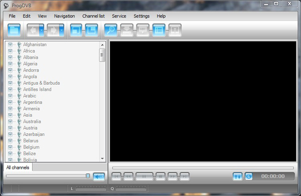
Task: Open the Help menu
Action: point(161,16)
